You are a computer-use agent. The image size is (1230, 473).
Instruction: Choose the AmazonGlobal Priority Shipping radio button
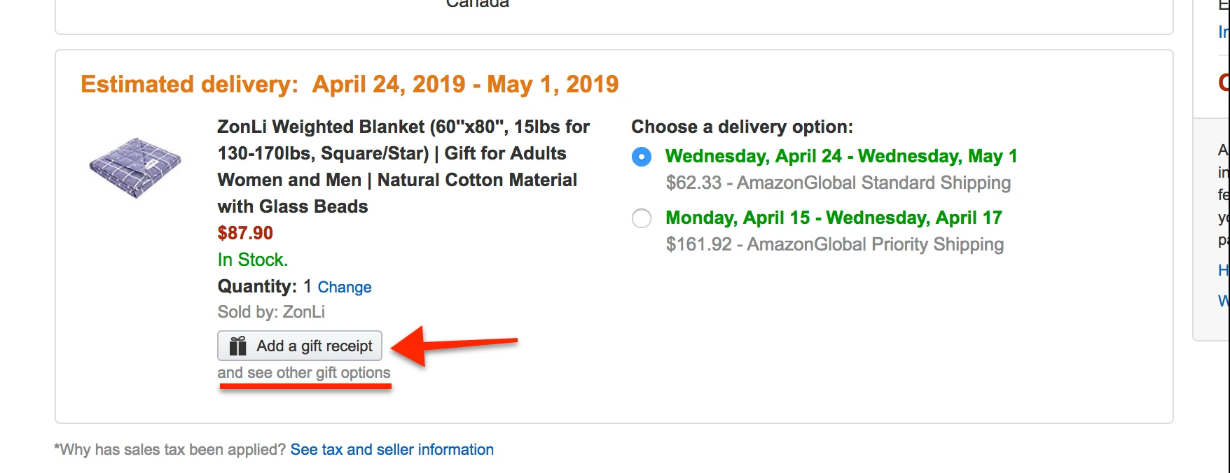pyautogui.click(x=642, y=218)
